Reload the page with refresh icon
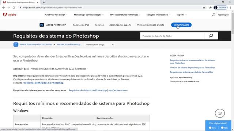Image resolution: width=234 pixels, height=131 pixels. coord(14,8)
